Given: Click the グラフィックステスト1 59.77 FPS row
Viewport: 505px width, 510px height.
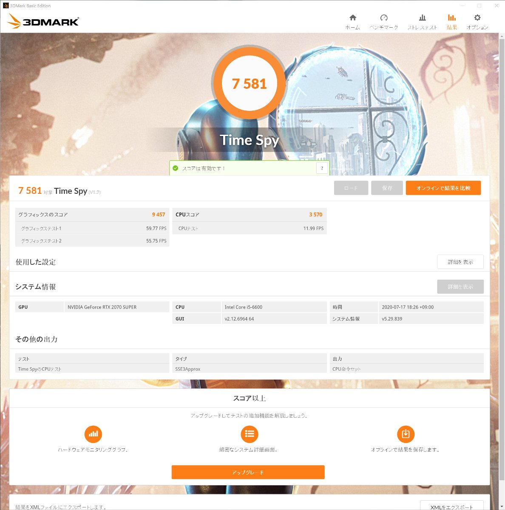Looking at the screenshot, I should click(92, 228).
